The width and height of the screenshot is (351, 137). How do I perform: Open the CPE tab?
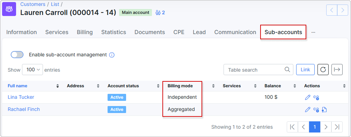point(179,32)
